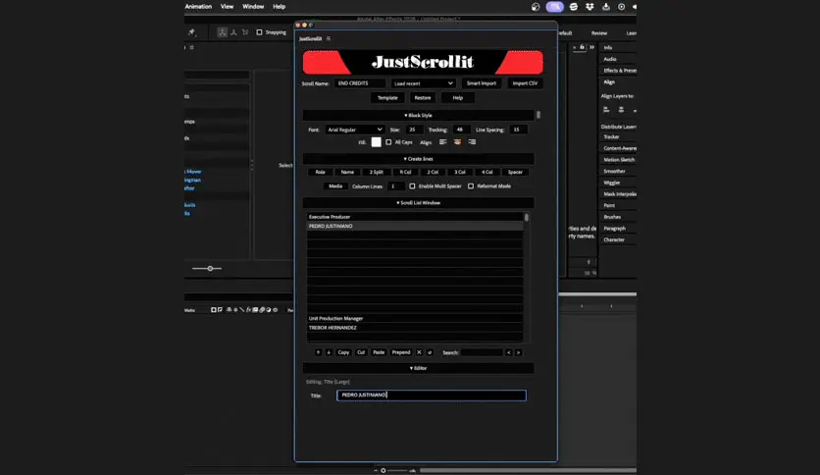Viewport: 820px width, 475px height.
Task: Click the Paste button
Action: pyautogui.click(x=379, y=352)
